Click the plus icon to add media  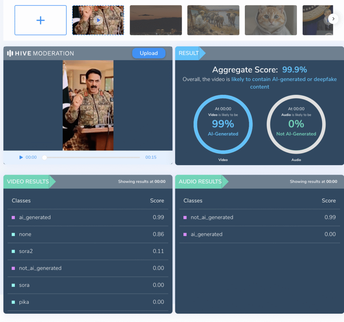coord(40,20)
